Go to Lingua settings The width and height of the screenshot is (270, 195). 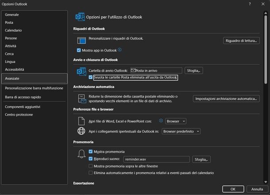coord(34,62)
